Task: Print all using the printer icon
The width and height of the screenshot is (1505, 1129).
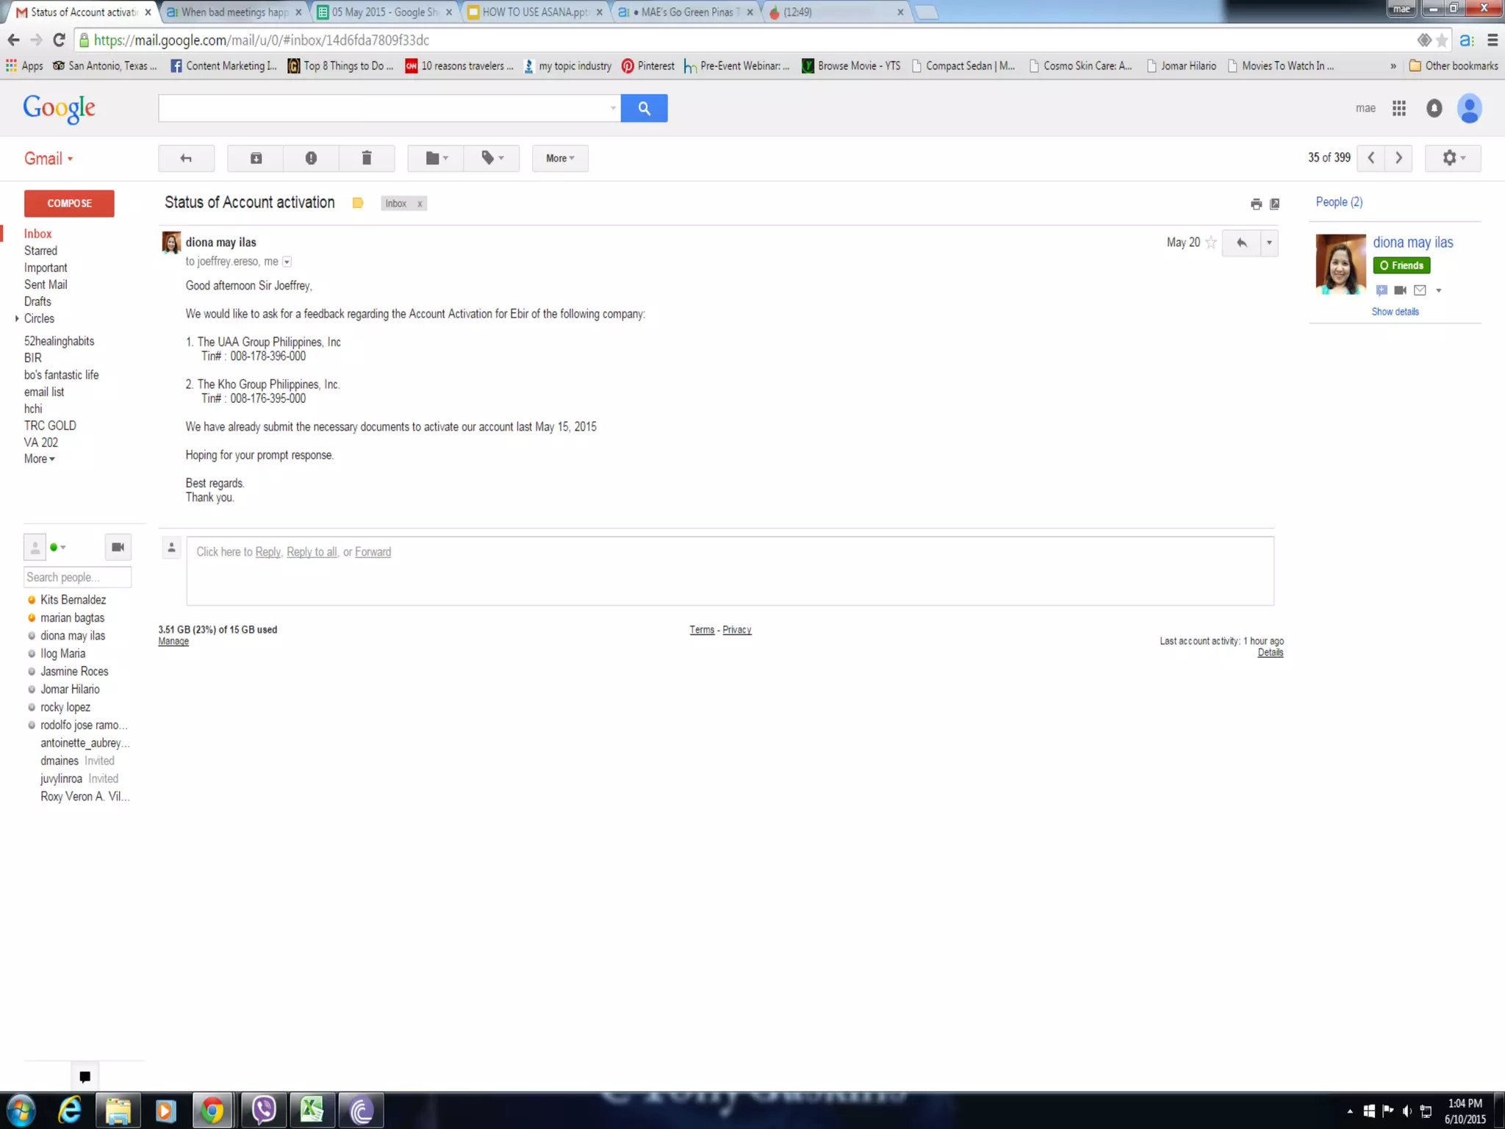Action: [x=1256, y=204]
